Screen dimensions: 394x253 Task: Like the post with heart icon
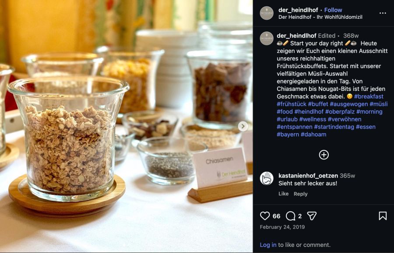pos(264,216)
